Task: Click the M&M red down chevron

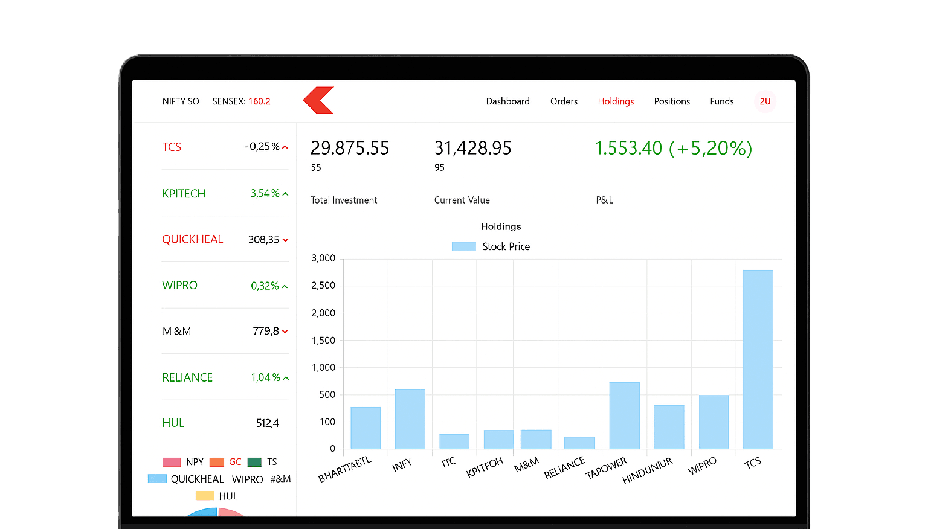Action: [x=285, y=332]
